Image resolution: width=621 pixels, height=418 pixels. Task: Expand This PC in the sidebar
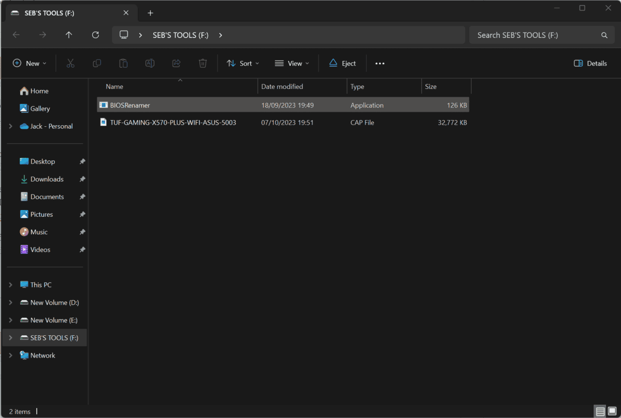click(10, 285)
